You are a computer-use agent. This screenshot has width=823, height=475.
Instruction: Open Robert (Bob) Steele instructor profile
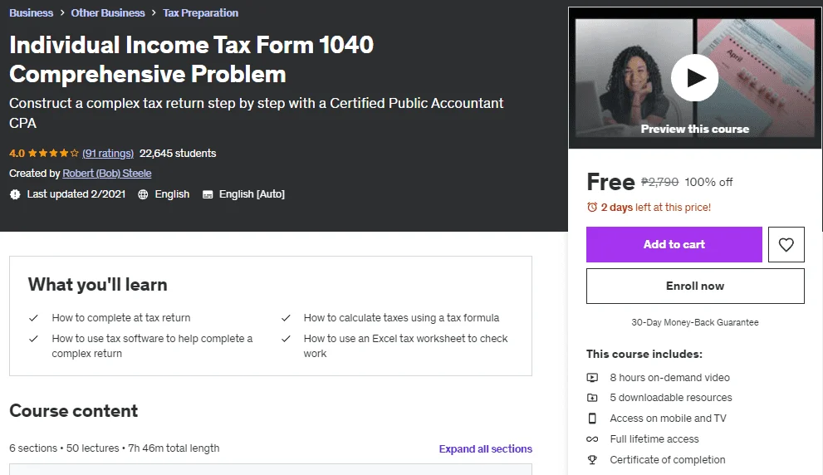coord(107,174)
